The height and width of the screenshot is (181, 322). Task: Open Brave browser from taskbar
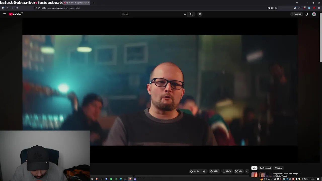(97, 179)
